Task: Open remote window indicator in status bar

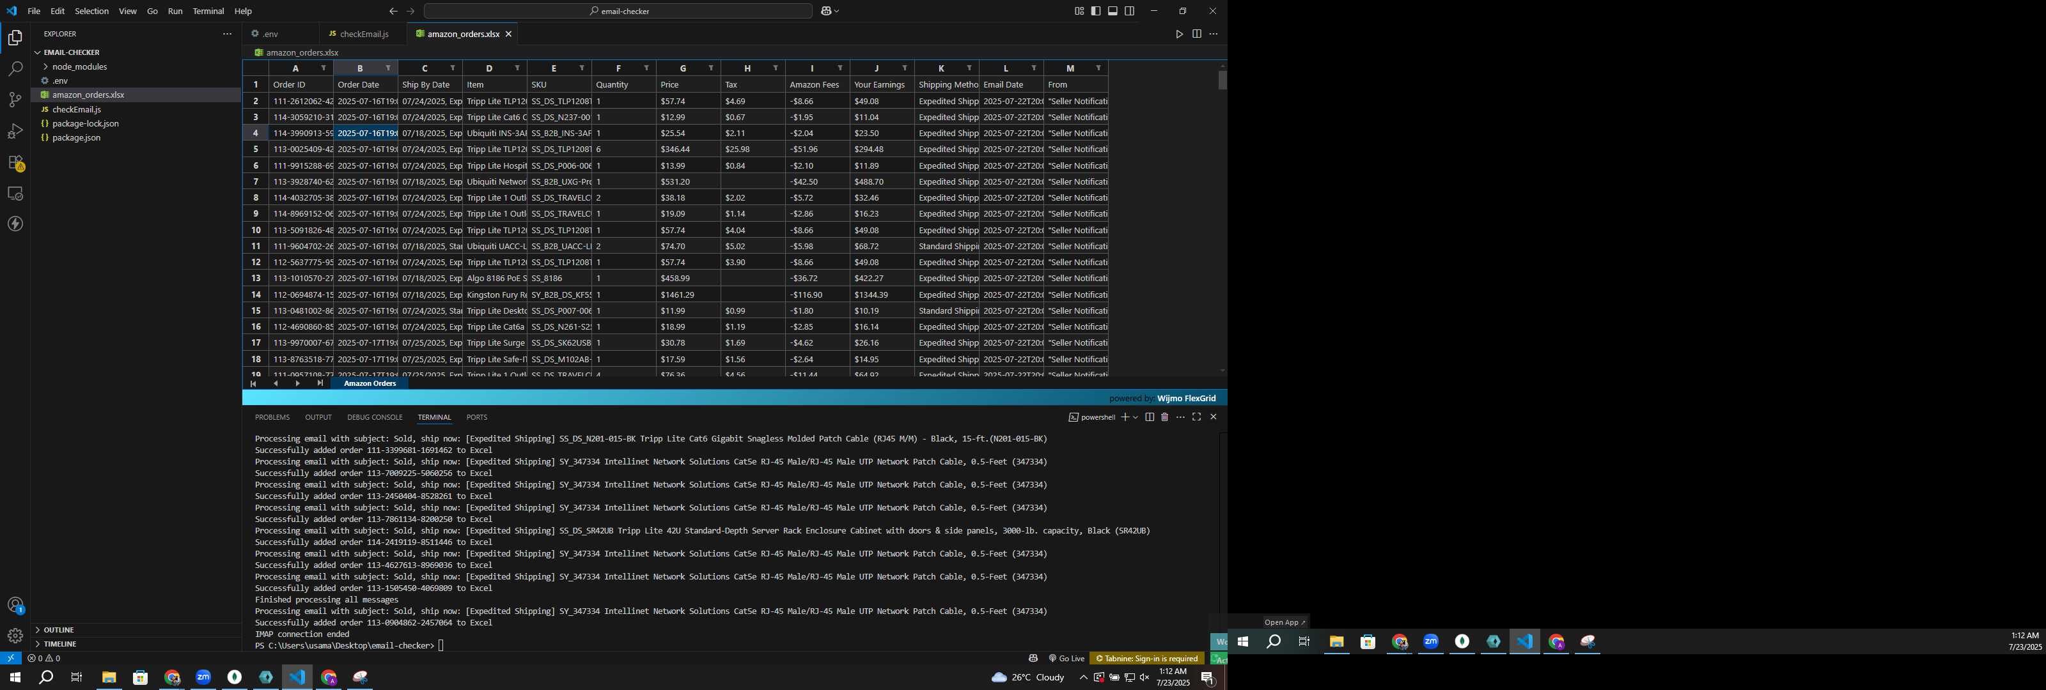Action: point(10,658)
